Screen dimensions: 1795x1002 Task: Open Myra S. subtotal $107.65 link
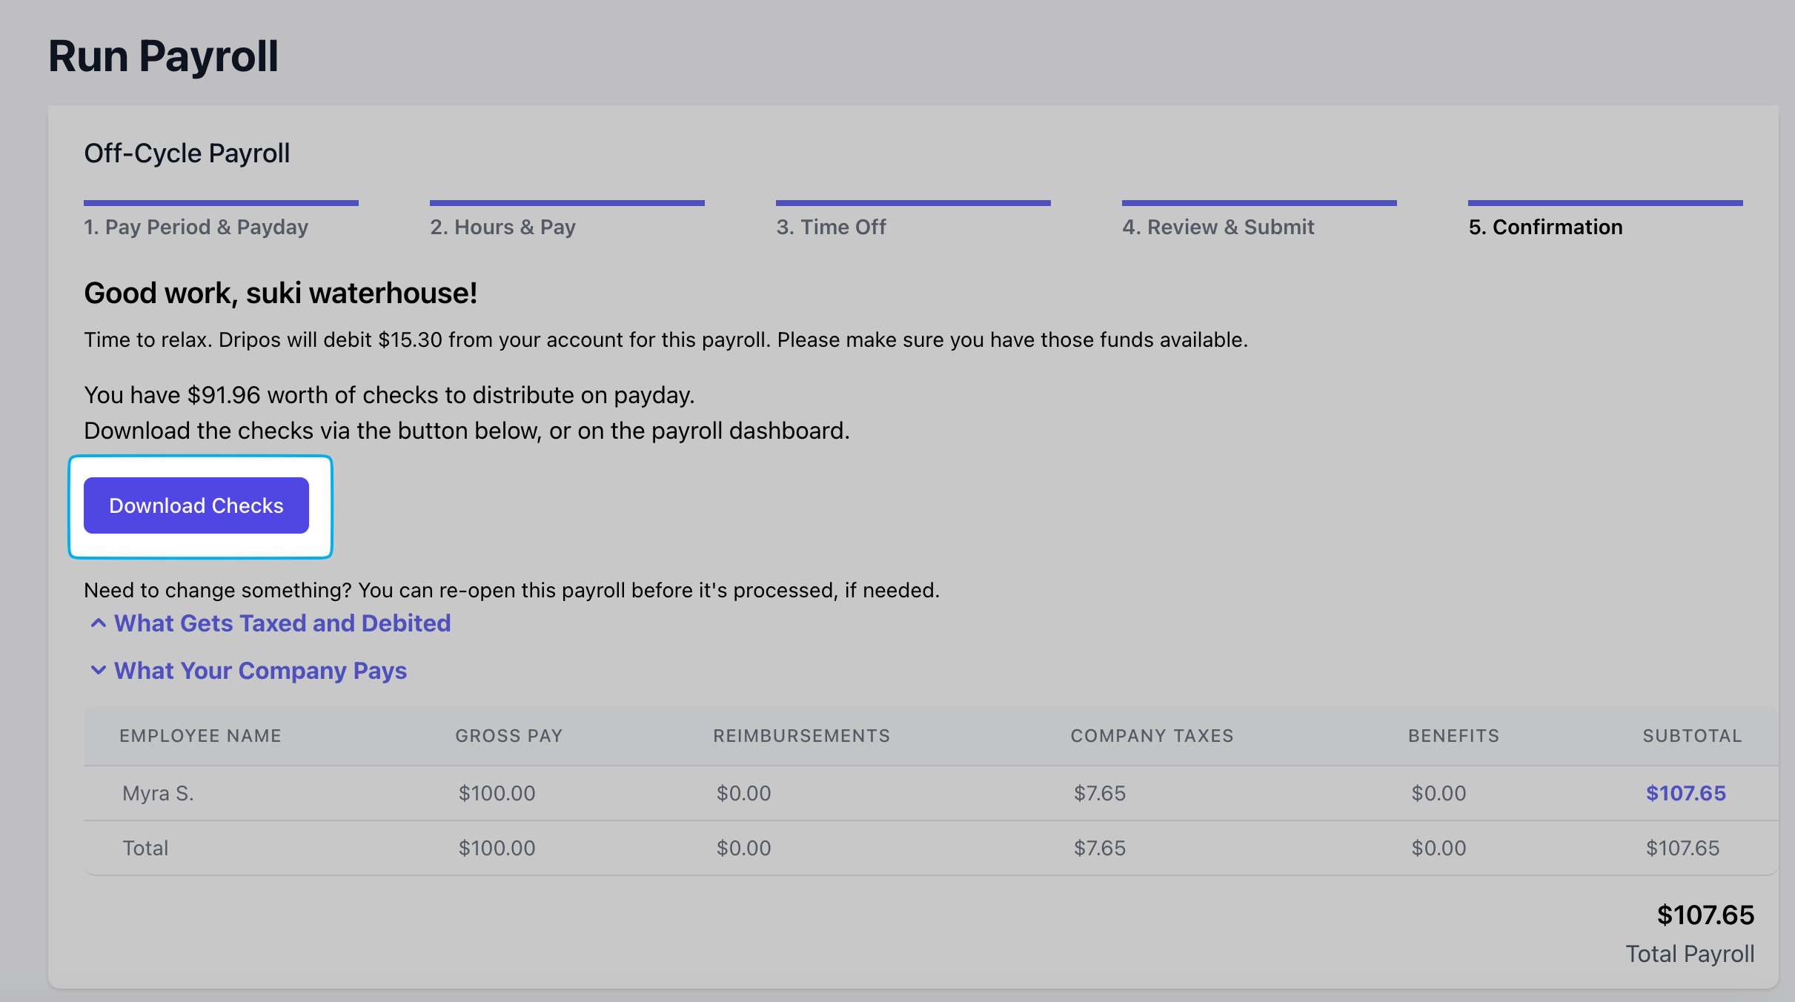pyautogui.click(x=1685, y=793)
